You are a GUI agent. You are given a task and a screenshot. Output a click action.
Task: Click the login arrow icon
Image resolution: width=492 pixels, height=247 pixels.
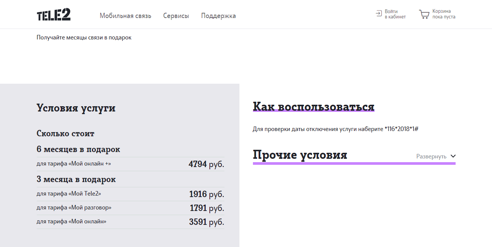point(379,14)
